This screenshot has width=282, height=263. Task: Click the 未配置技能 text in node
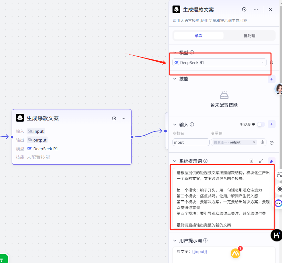[38, 157]
